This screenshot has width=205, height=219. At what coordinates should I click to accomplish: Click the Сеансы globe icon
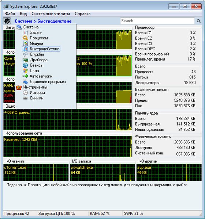pyautogui.click(x=25, y=65)
